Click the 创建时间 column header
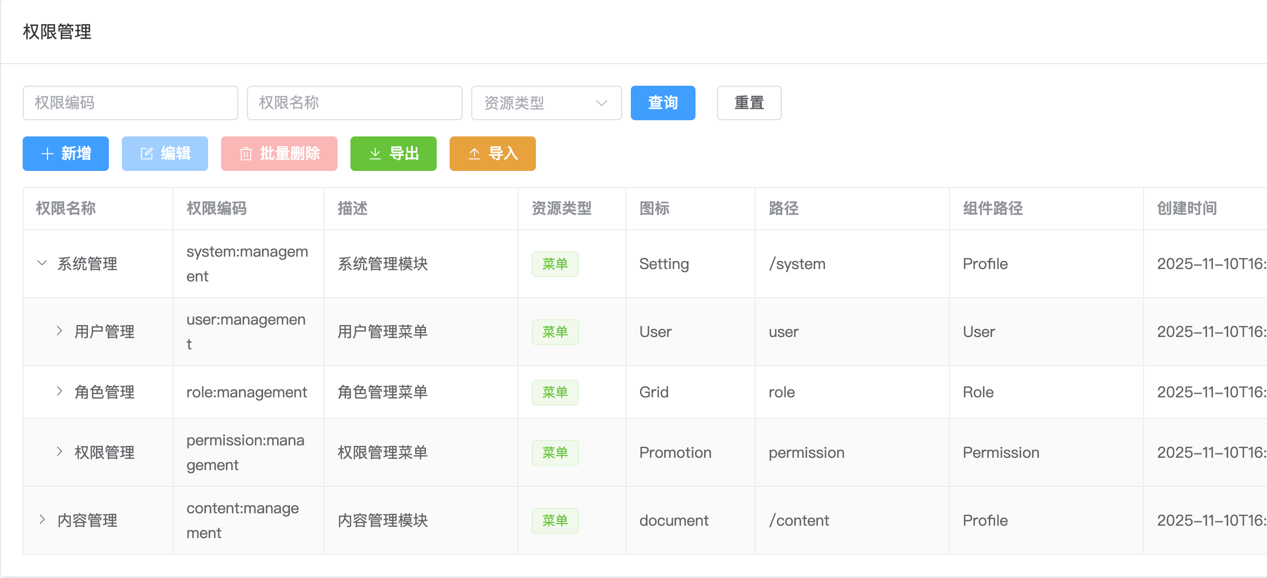The width and height of the screenshot is (1267, 578). click(x=1187, y=209)
